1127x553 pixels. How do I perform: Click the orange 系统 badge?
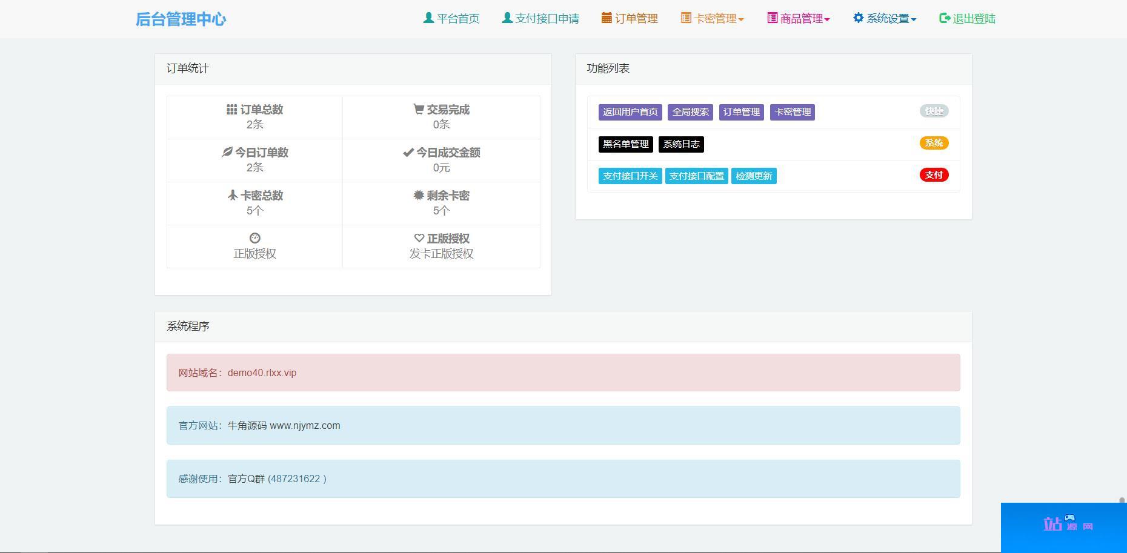(934, 143)
